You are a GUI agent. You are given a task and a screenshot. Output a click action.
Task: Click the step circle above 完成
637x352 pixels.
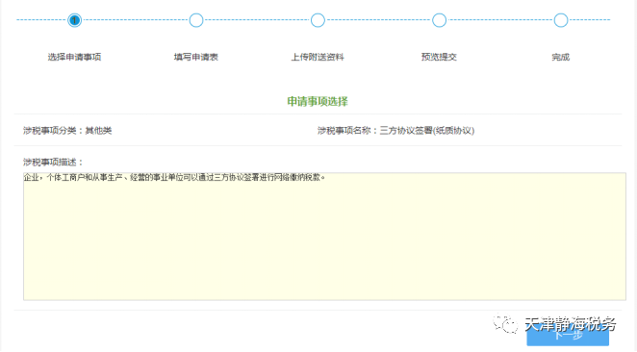point(561,20)
